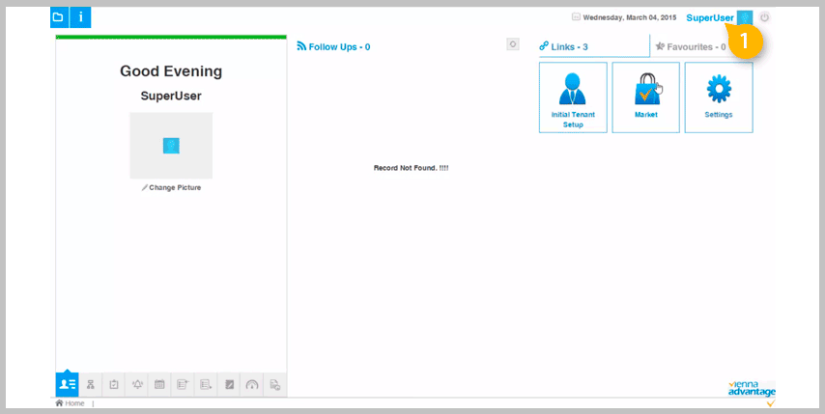Image resolution: width=825 pixels, height=414 pixels.
Task: Open the gauge KPI icon
Action: pyautogui.click(x=252, y=385)
